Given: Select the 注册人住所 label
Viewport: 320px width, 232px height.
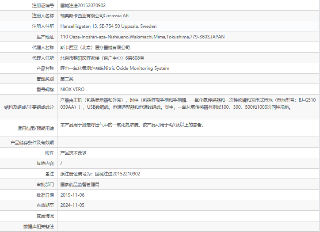Looking at the screenshot, I should pyautogui.click(x=43, y=27).
